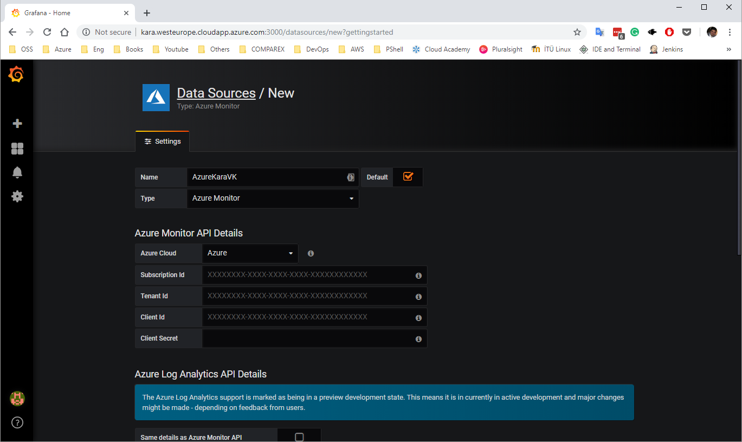Click the browser address bar URL

(x=267, y=32)
